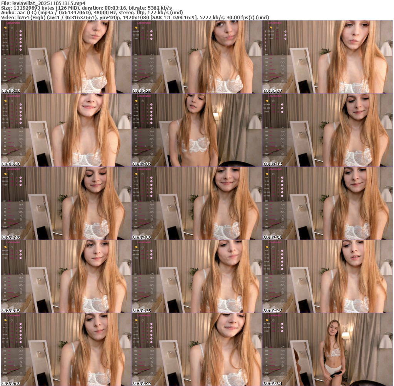The image size is (394, 386).
Task: Click the 00:01:50 preview thumbnail
Action: tap(327, 203)
